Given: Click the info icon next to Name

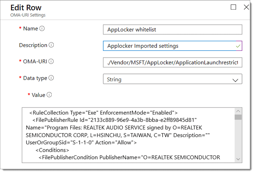Looking at the screenshot, I should point(42,29).
